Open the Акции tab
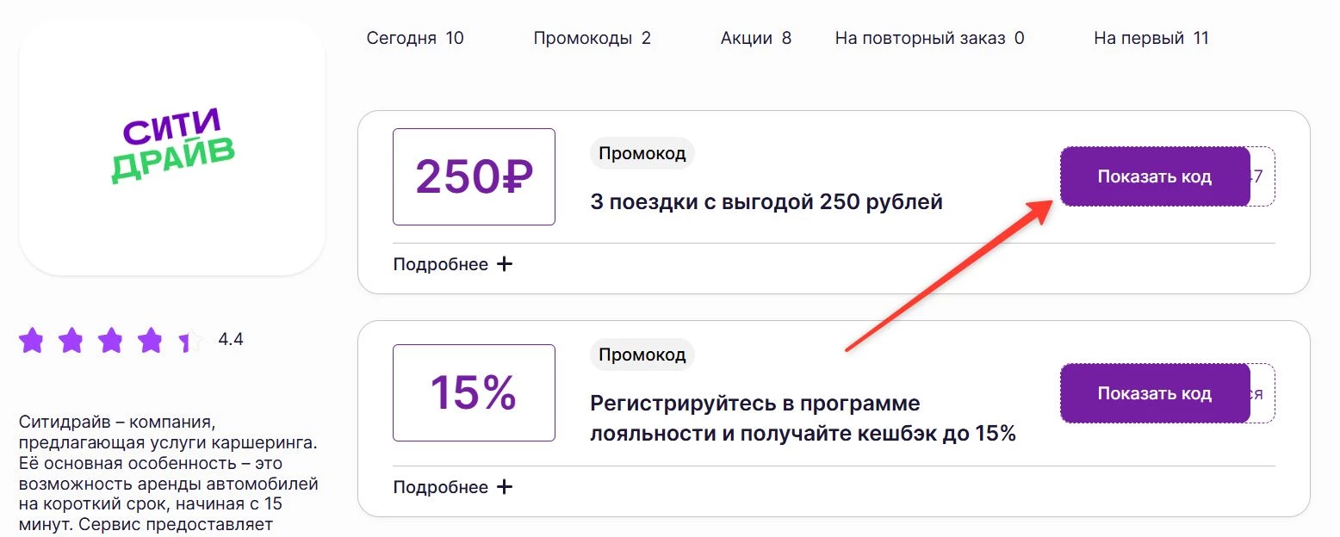The width and height of the screenshot is (1340, 537). point(755,38)
